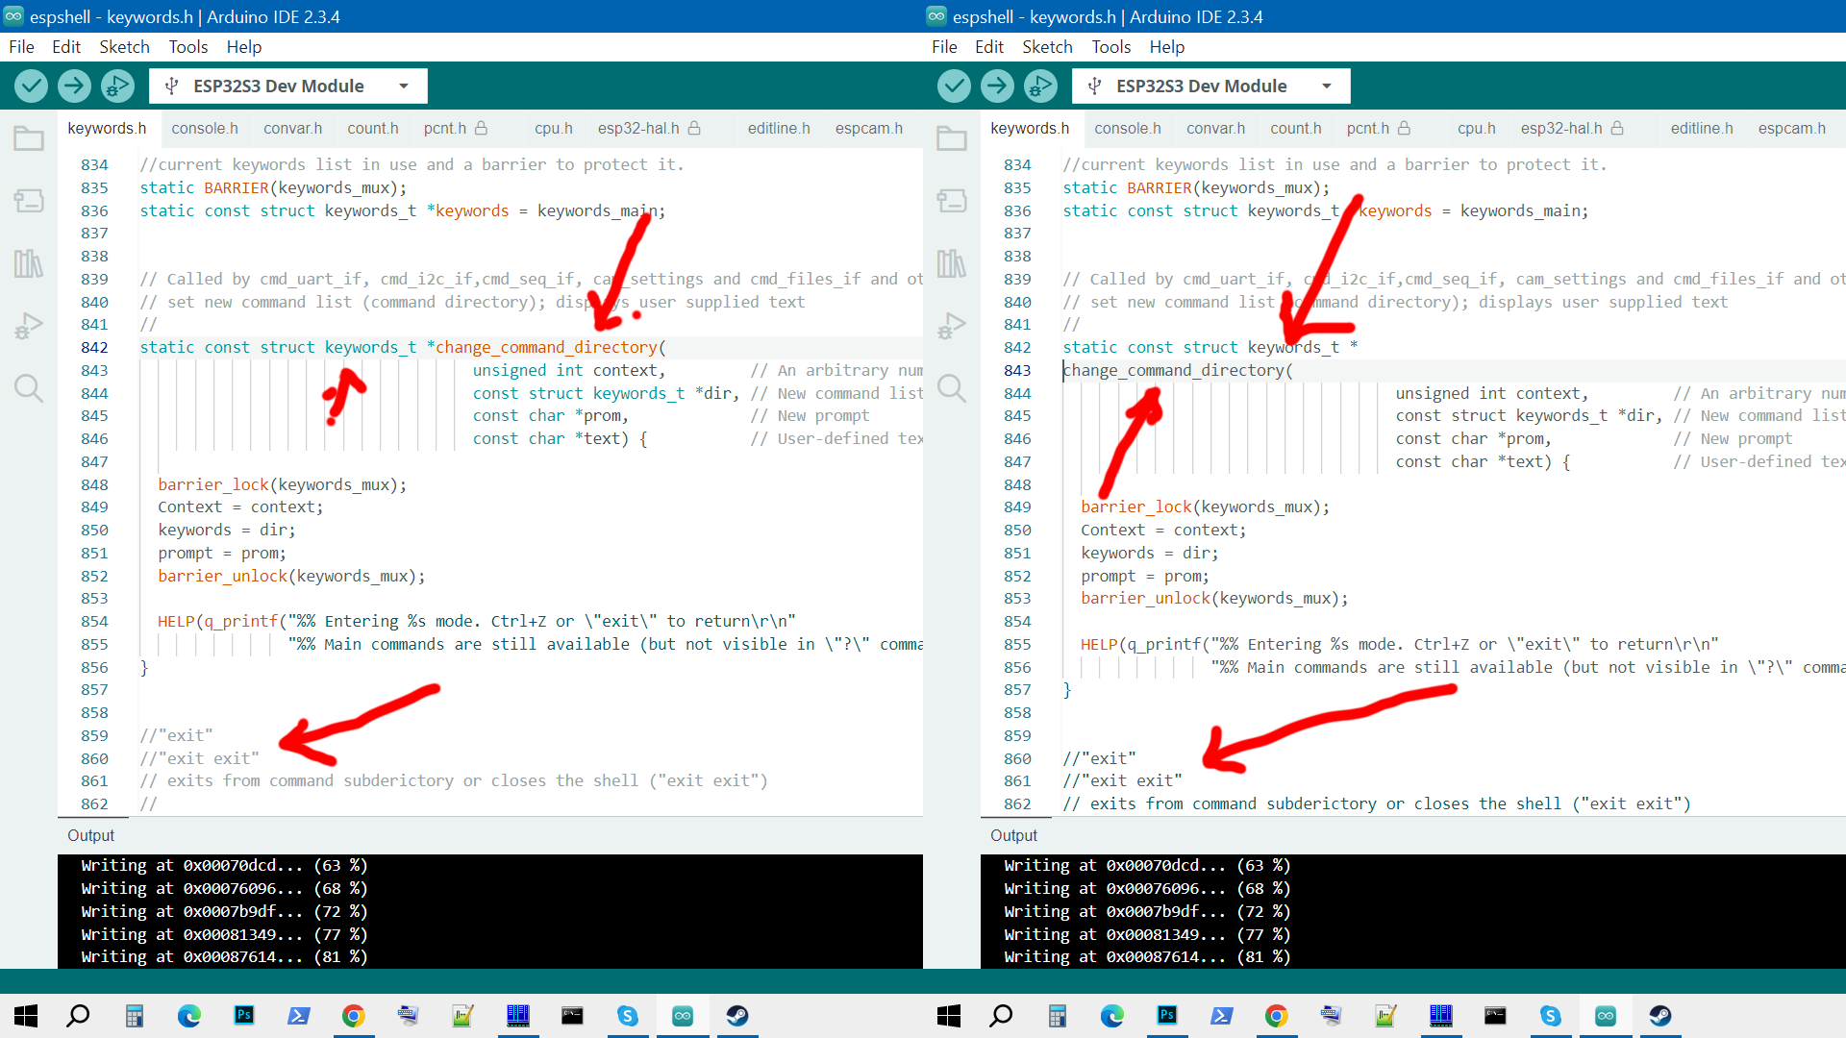Open the Tools menu
This screenshot has width=1846, height=1038.
pyautogui.click(x=187, y=46)
